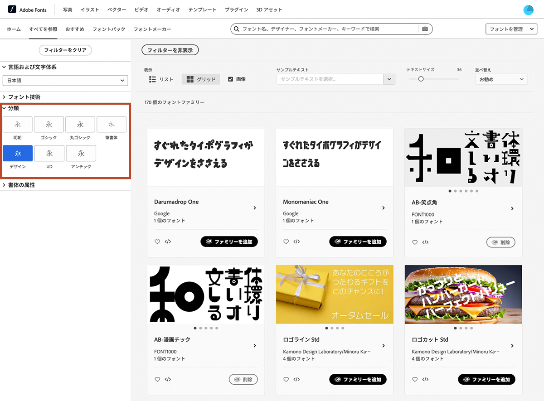Viewport: 544px width, 401px height.
Task: Adjust the テキストサイズ slider
Action: click(421, 78)
